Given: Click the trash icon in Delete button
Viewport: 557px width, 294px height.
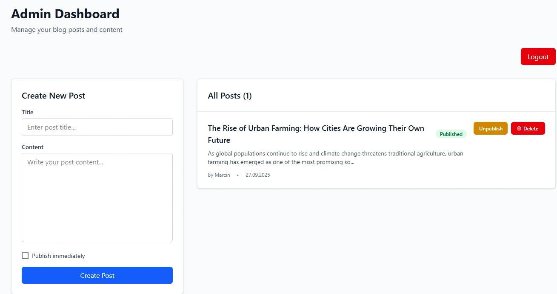Looking at the screenshot, I should pos(519,129).
